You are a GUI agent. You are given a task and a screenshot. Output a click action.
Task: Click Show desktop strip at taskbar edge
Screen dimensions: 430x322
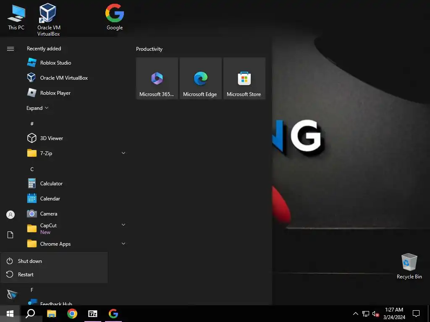point(429,314)
